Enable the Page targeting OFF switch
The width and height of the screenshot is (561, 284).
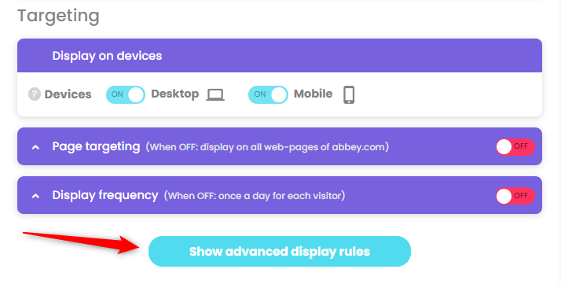click(x=515, y=146)
